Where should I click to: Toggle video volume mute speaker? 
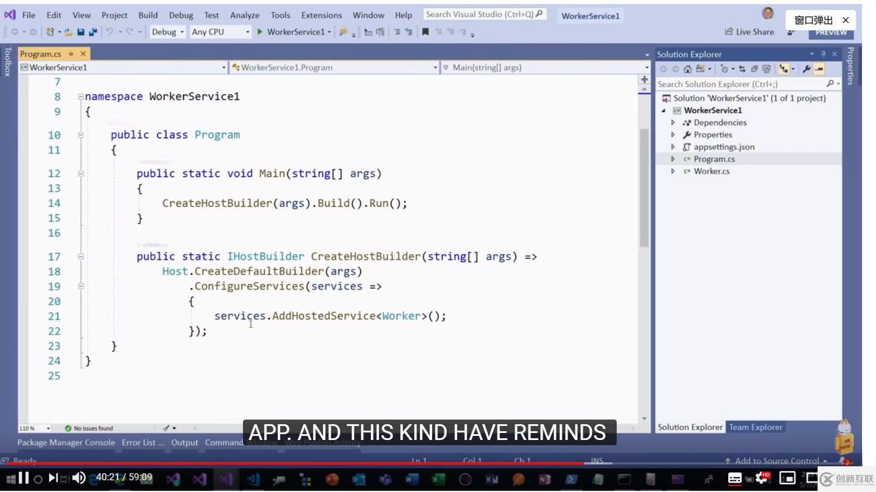point(78,478)
